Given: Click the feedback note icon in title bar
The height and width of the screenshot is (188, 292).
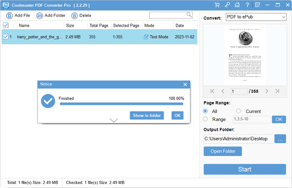Looking at the screenshot, I should (x=257, y=5).
